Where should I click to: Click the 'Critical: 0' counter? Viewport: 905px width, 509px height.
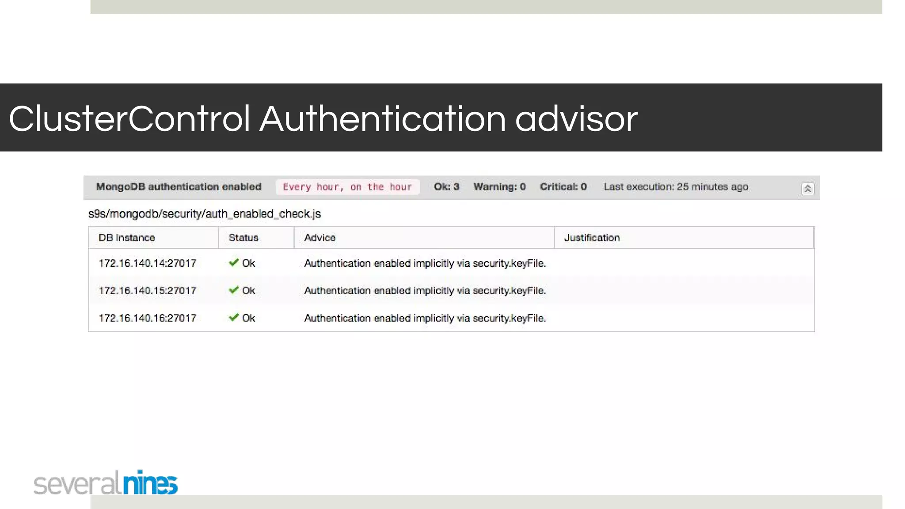tap(563, 187)
